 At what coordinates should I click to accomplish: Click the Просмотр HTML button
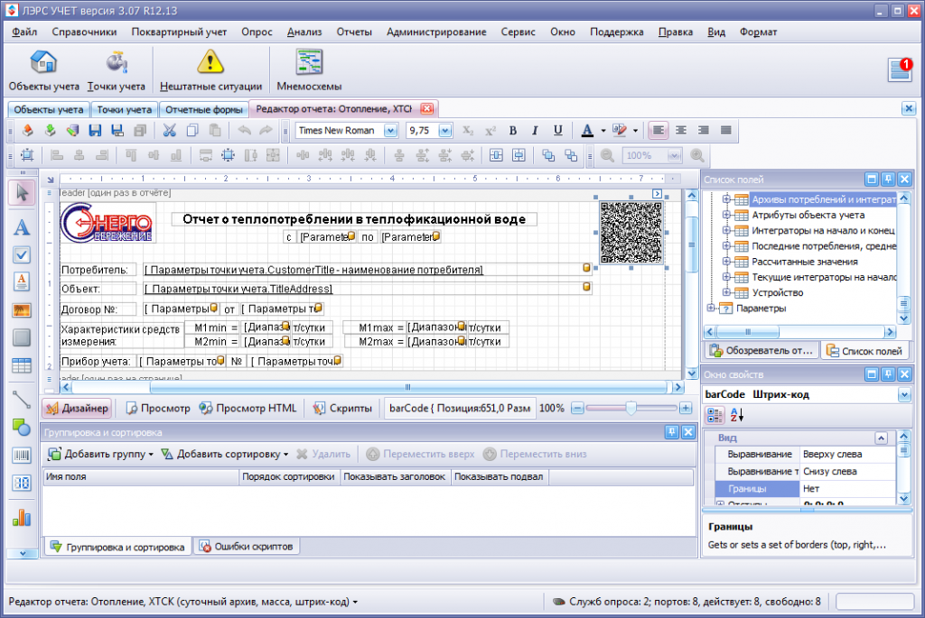[248, 408]
